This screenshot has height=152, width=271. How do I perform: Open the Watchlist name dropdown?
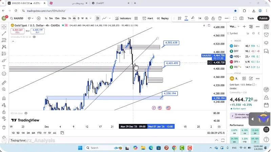[233, 26]
